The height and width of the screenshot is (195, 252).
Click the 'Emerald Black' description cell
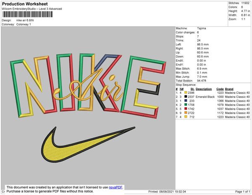point(205,97)
